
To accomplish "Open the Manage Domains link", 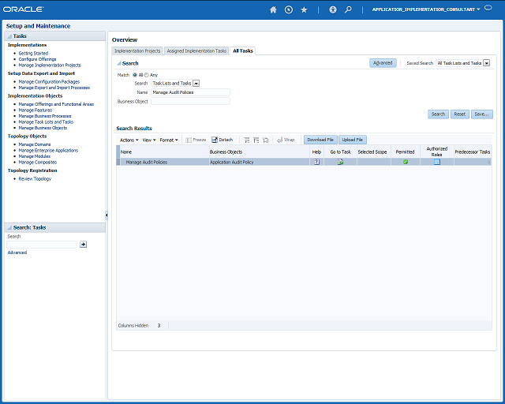I will tap(35, 144).
